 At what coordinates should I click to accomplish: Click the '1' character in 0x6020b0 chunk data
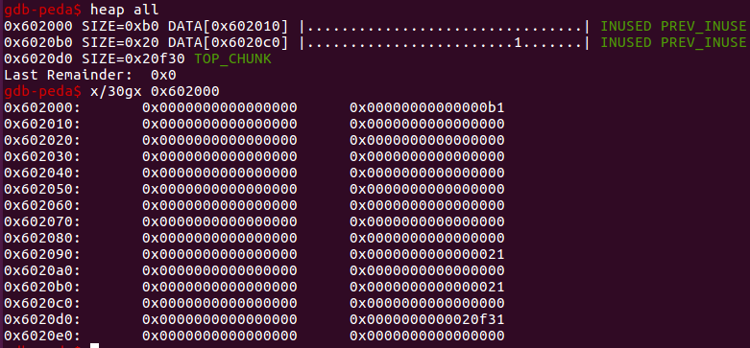point(518,43)
